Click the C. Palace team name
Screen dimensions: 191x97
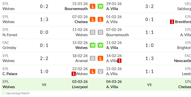pos(10,74)
